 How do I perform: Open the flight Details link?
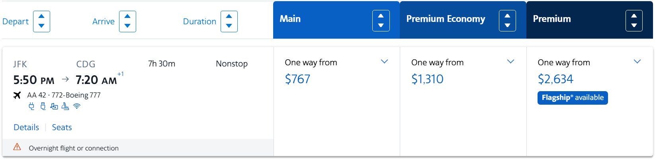[x=26, y=127]
